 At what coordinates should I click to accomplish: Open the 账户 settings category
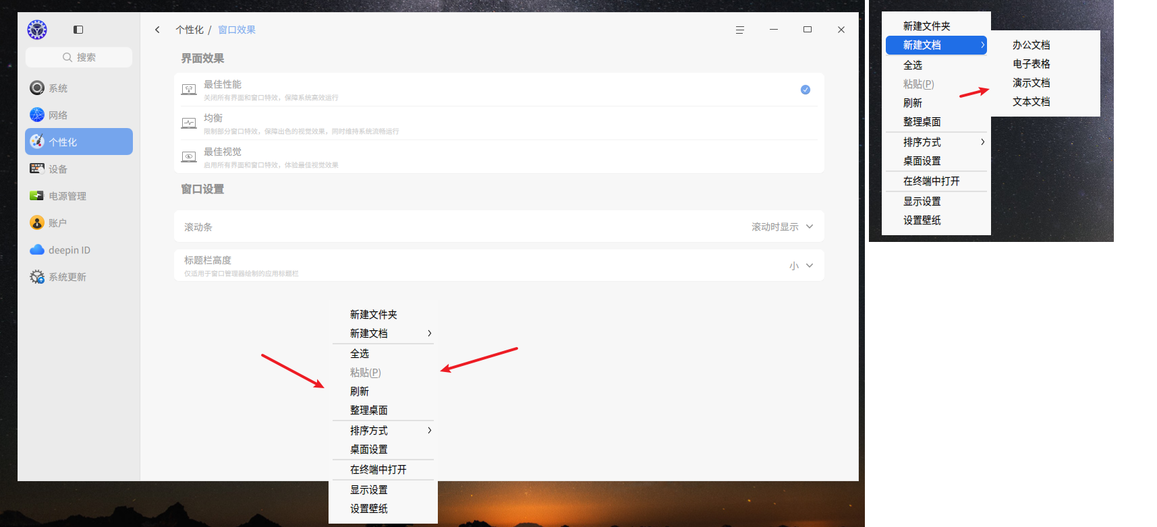79,223
